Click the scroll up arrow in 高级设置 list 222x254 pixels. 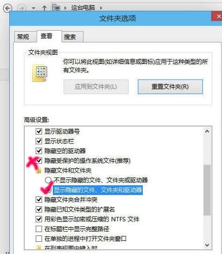pos(207,131)
